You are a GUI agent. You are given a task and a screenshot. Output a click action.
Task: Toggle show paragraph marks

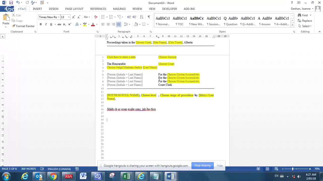pyautogui.click(x=149, y=17)
